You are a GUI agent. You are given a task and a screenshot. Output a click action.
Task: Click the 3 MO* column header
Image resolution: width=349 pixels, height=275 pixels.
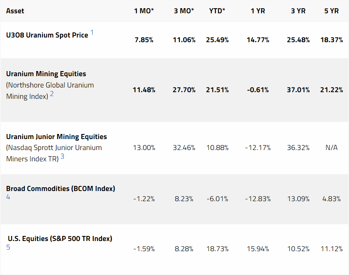[x=184, y=11]
